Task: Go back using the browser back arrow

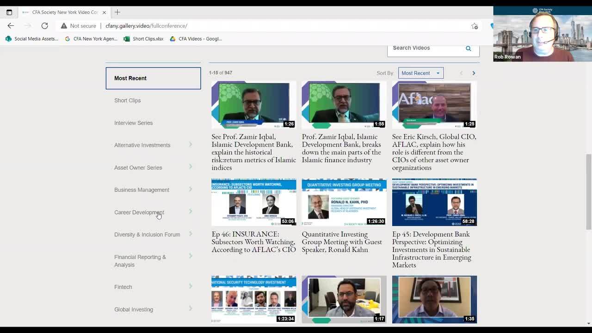Action: 11,26
